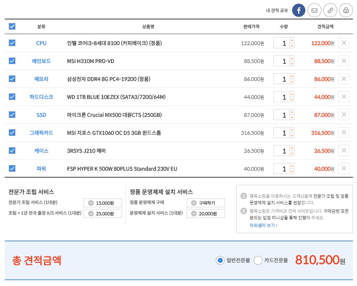Edit the CPU quantity field
This screenshot has width=357, height=286.
point(281,43)
